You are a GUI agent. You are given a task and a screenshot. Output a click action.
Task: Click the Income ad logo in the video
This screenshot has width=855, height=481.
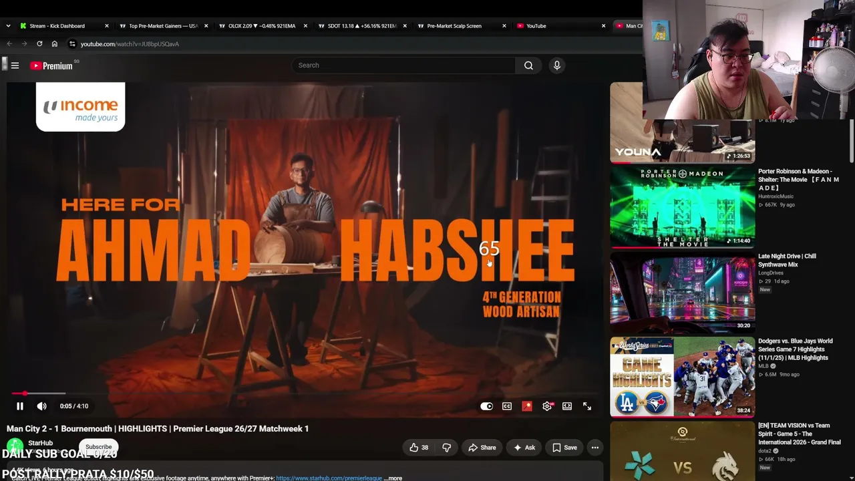(80, 107)
